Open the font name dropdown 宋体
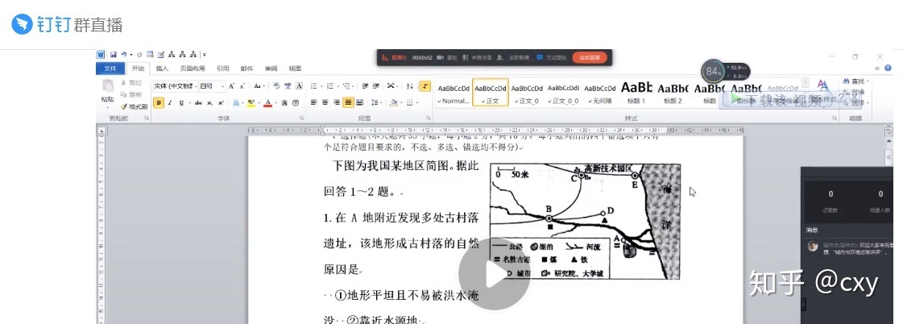This screenshot has height=324, width=903. (x=175, y=86)
